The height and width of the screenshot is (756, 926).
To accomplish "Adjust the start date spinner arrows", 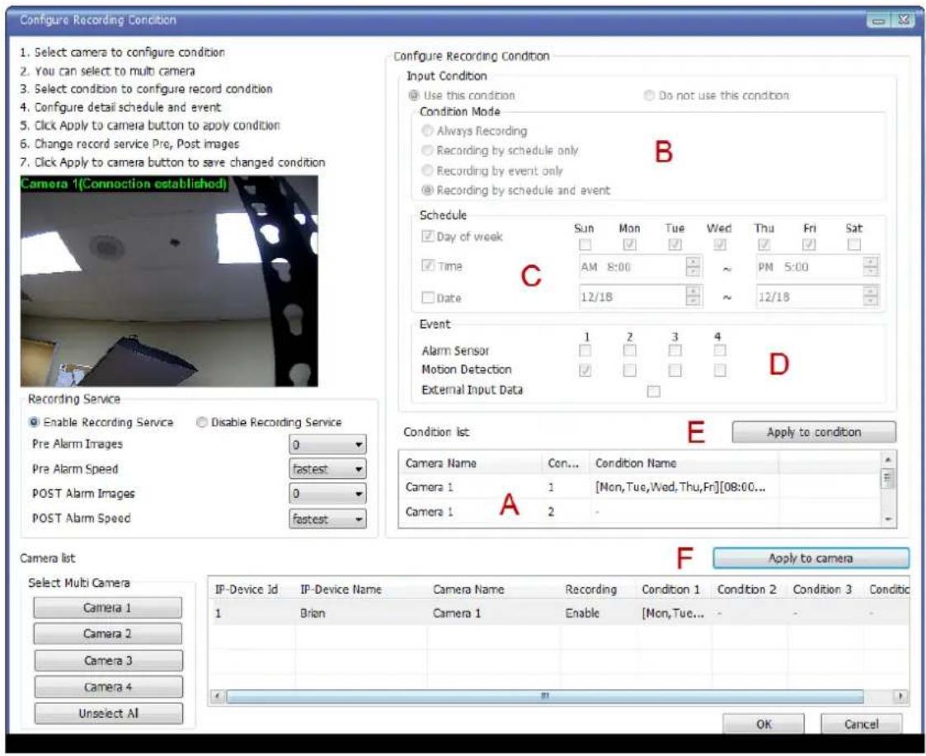I will pyautogui.click(x=693, y=297).
